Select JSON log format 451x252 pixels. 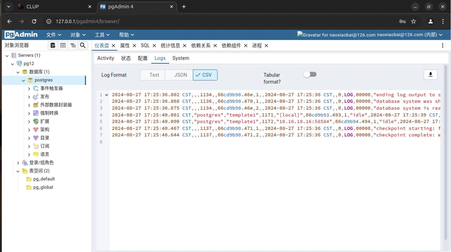179,75
